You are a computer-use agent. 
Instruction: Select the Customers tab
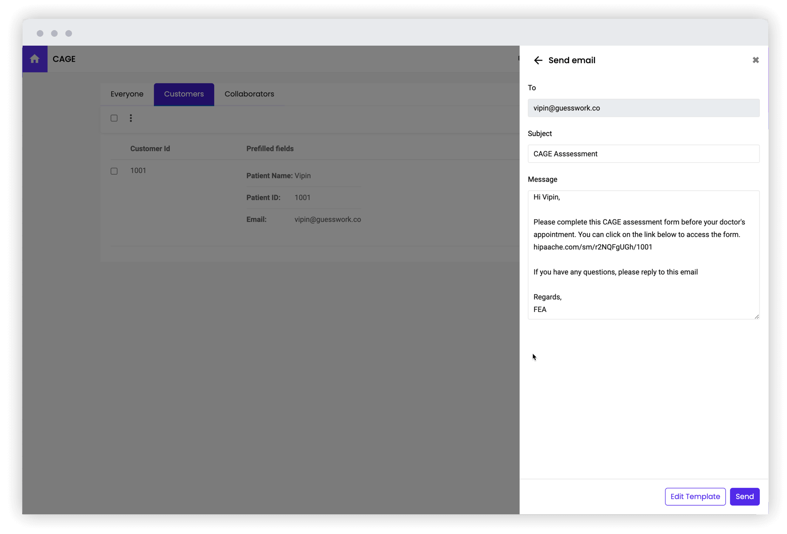click(x=184, y=94)
